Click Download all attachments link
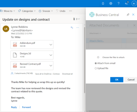This screenshot has width=137, height=112. click(67, 74)
